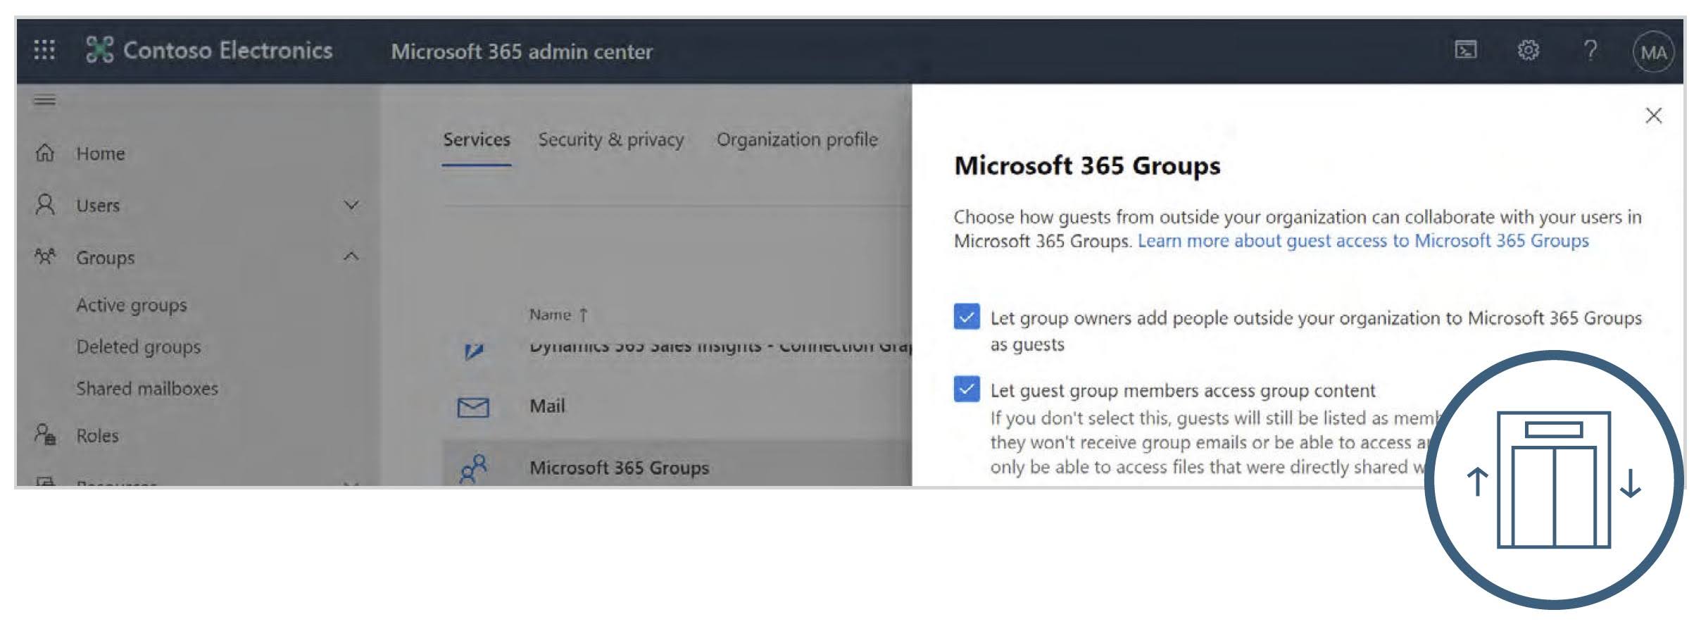
Task: Open Active groups in sidebar
Action: coord(132,305)
